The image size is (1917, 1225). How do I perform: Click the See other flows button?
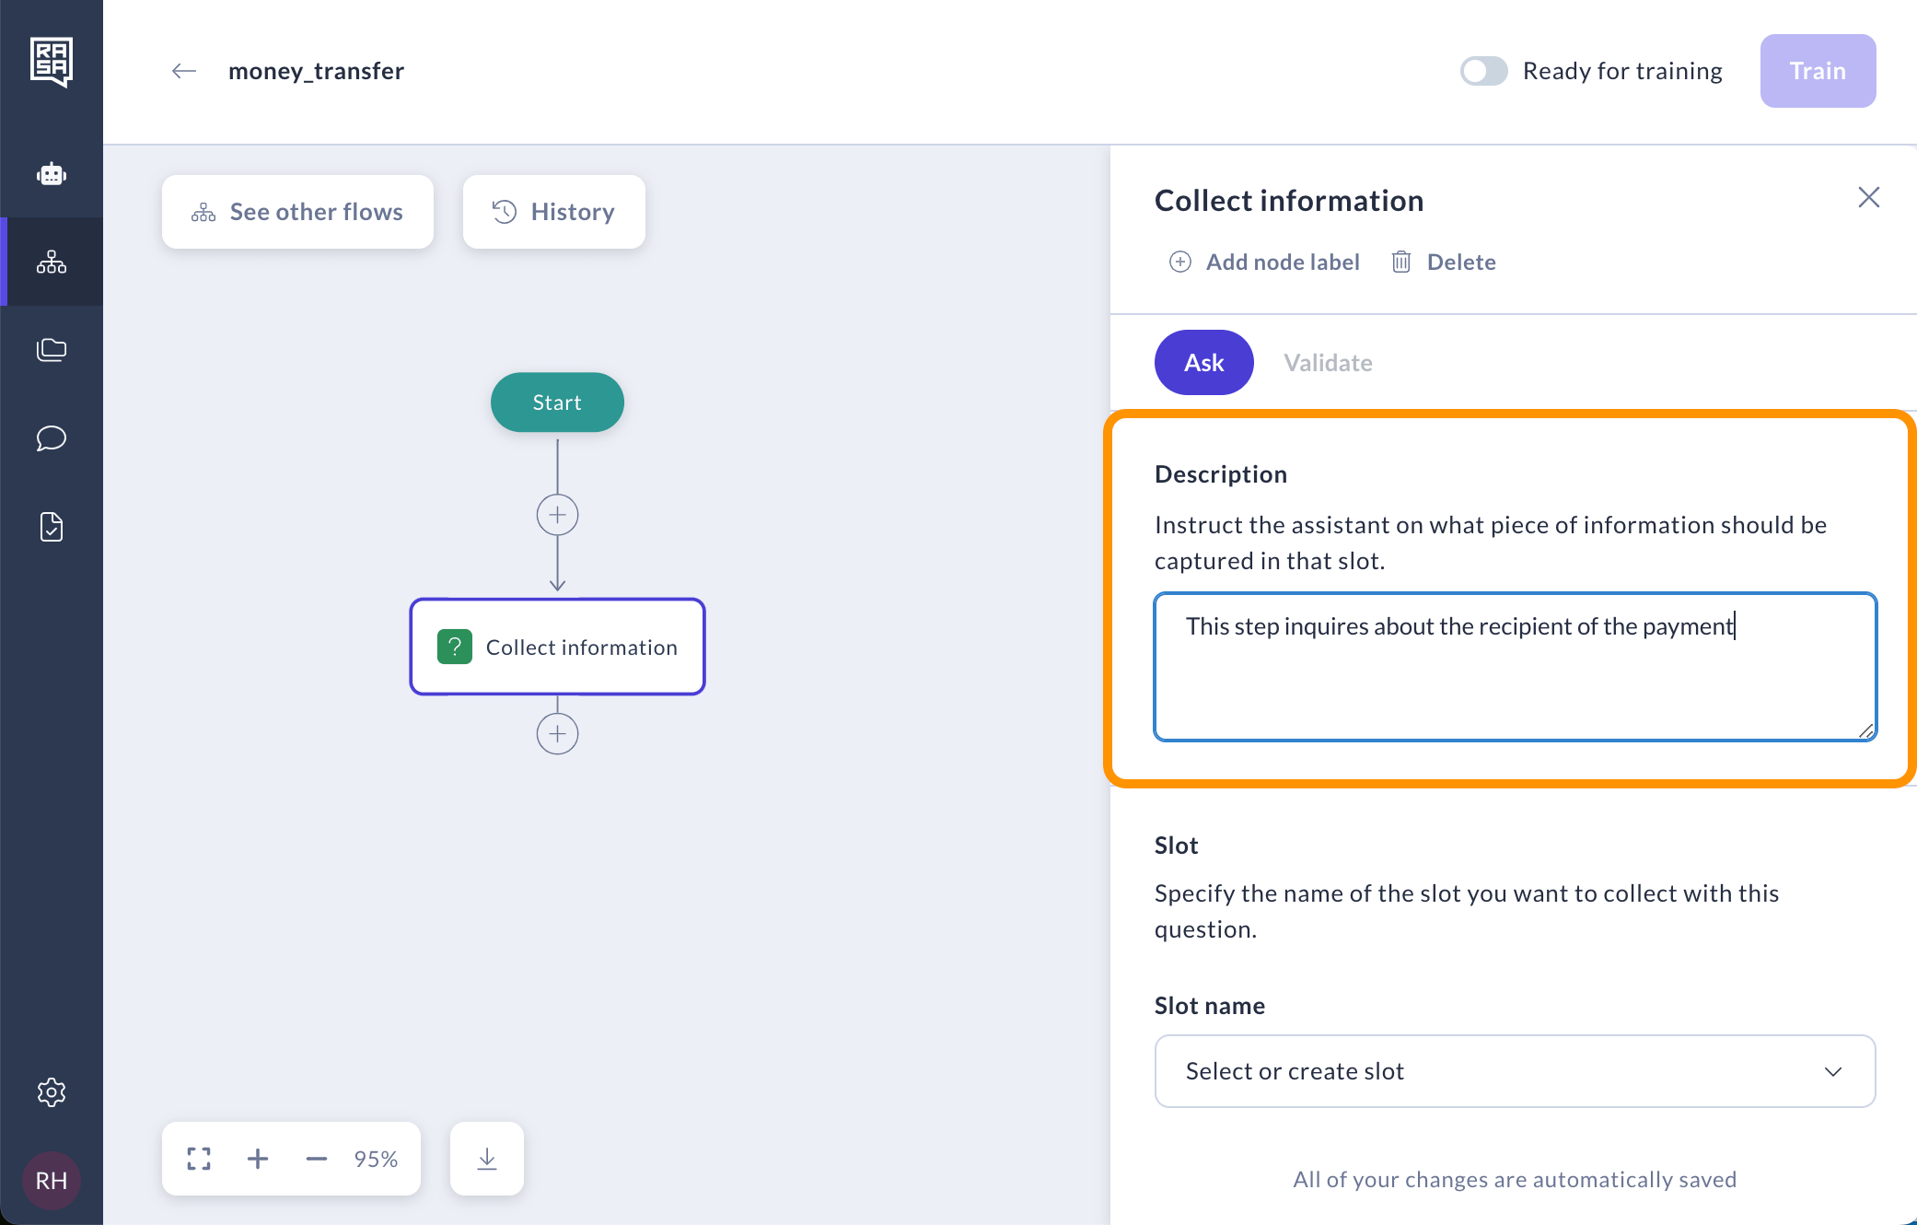297,212
